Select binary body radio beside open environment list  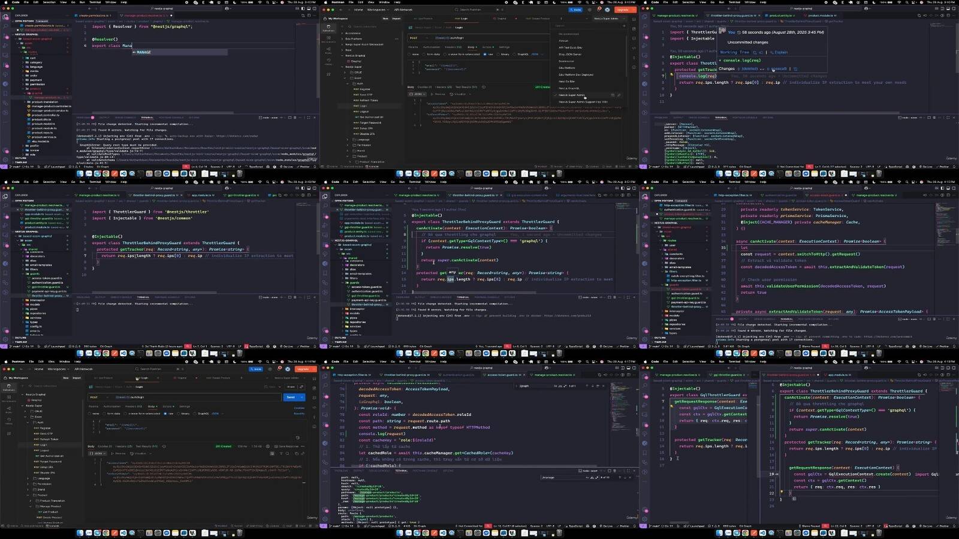[498, 54]
